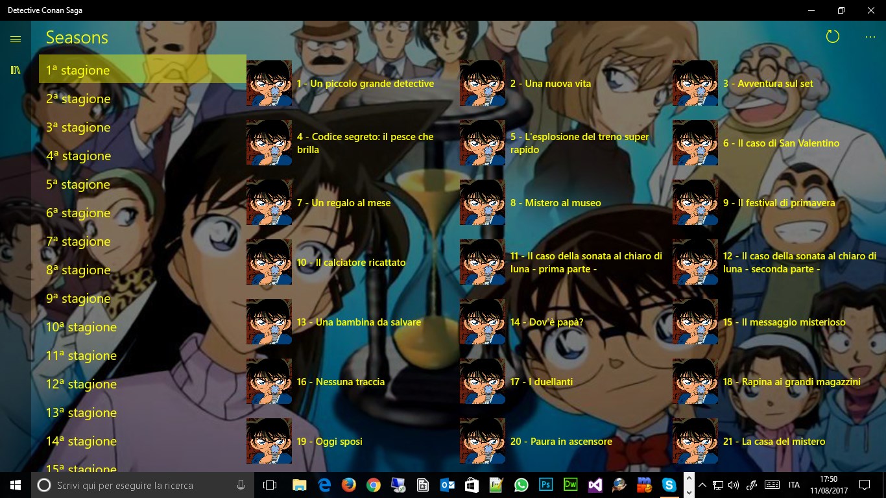Switch to Skype in the taskbar
This screenshot has height=498, width=886.
(x=669, y=485)
